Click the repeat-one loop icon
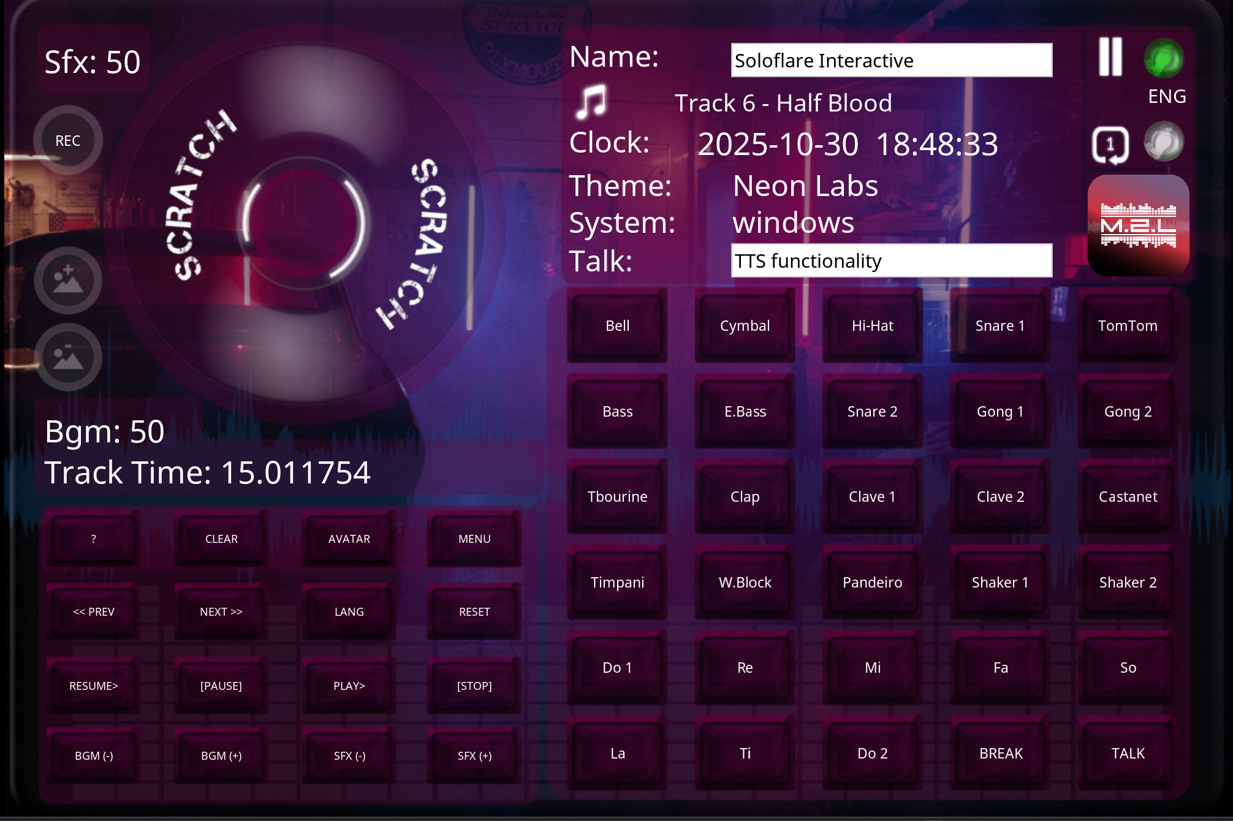The height and width of the screenshot is (821, 1233). [1110, 145]
